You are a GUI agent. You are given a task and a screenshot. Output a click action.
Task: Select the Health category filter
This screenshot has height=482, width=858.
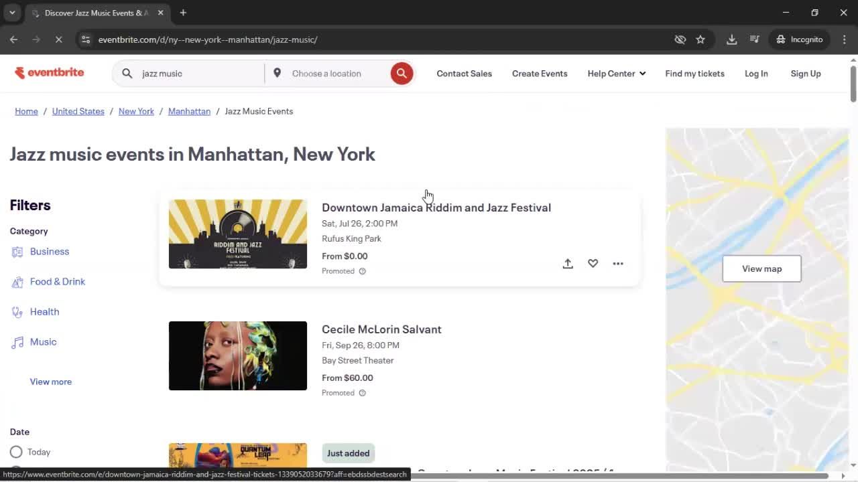(45, 312)
